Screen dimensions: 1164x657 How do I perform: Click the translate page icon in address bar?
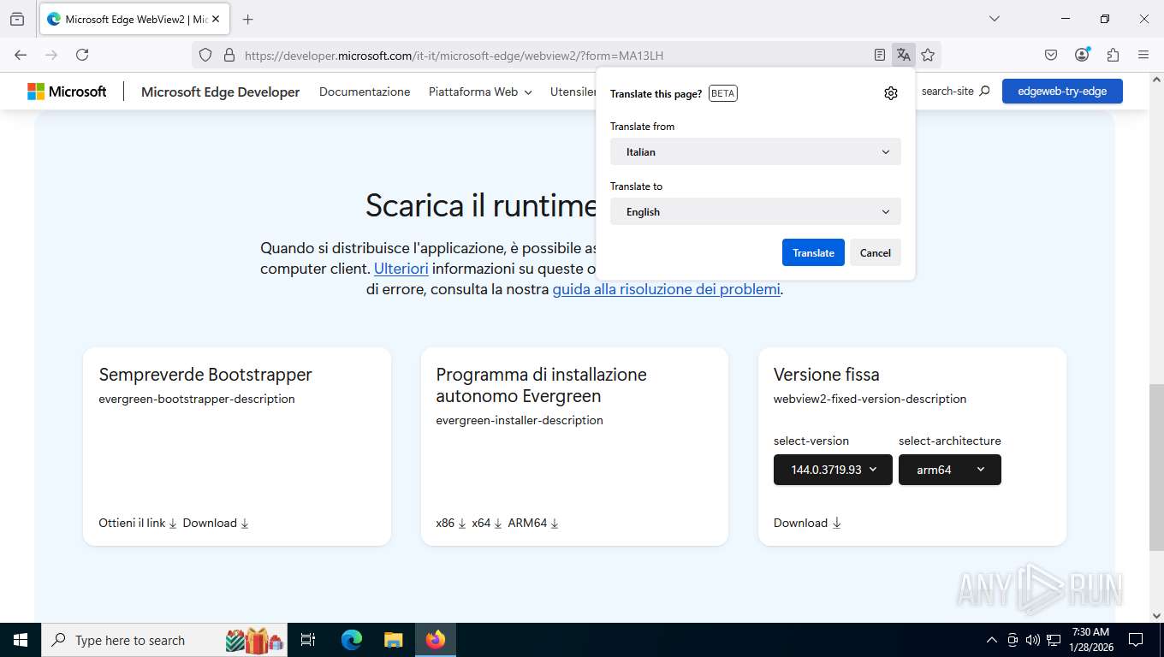pos(904,55)
